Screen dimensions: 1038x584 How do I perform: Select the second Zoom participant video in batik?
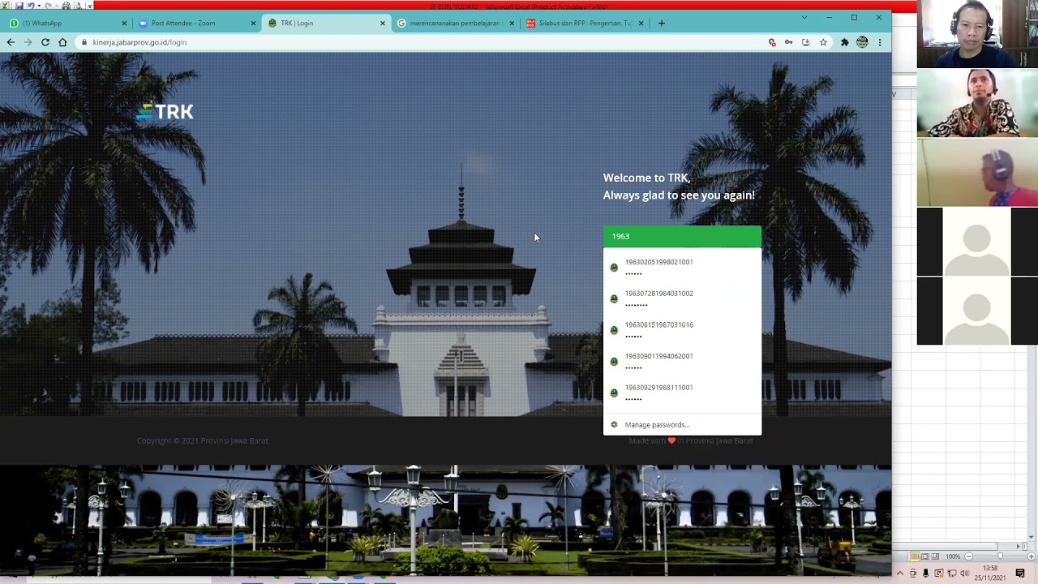(977, 103)
